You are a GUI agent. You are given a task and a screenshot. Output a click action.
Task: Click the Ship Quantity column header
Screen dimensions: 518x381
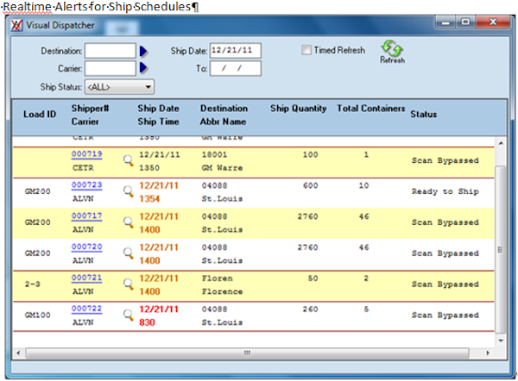299,109
